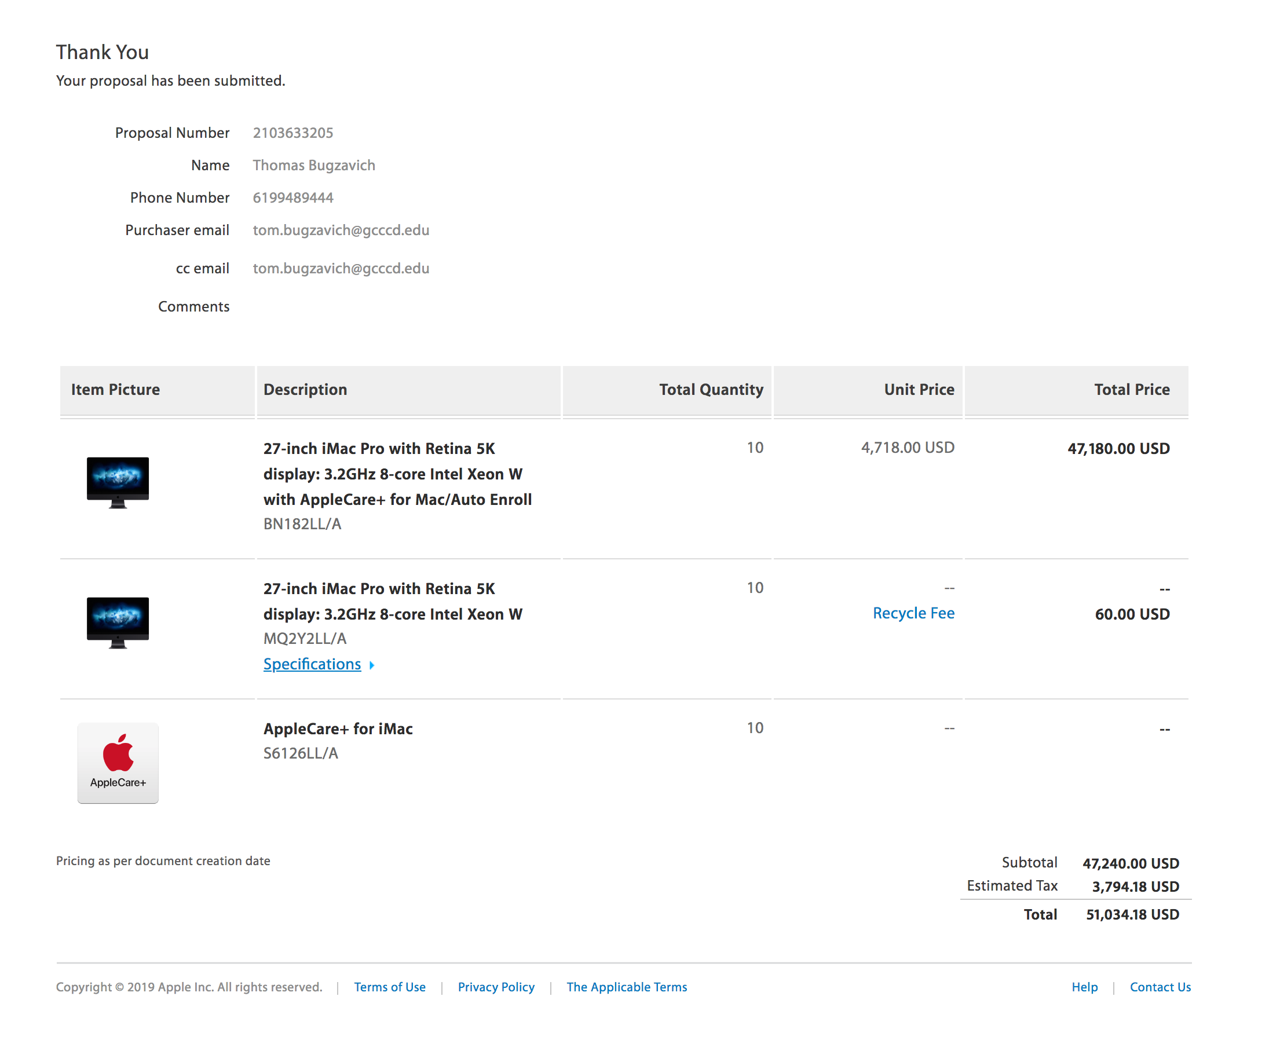Click total price 47,180.00 USD
Image resolution: width=1280 pixels, height=1062 pixels.
1118,449
